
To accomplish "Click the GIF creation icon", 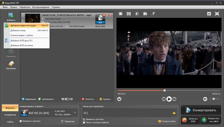I will point(209,14).
